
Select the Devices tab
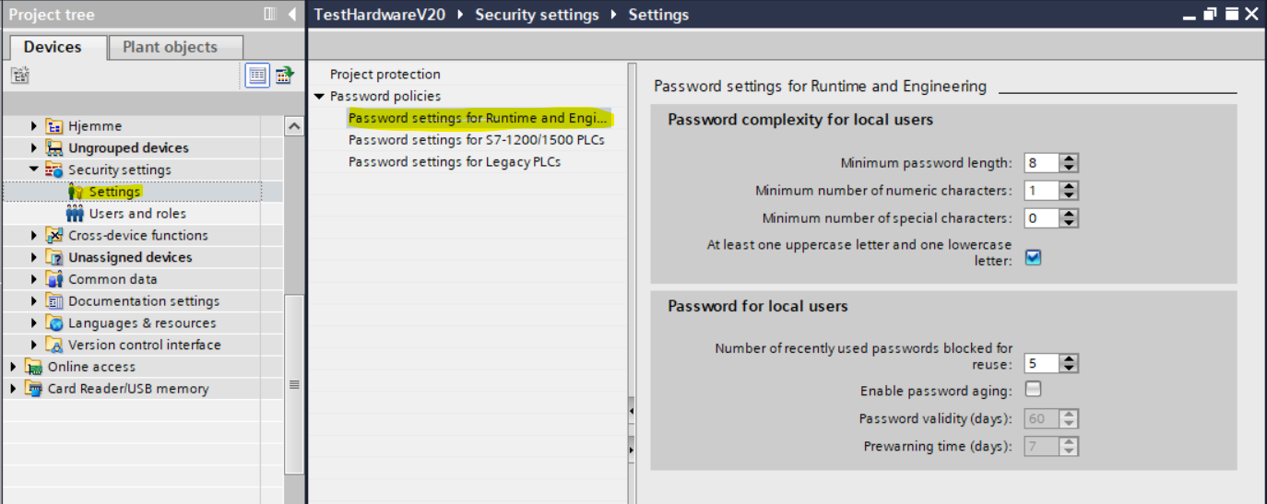coord(53,47)
